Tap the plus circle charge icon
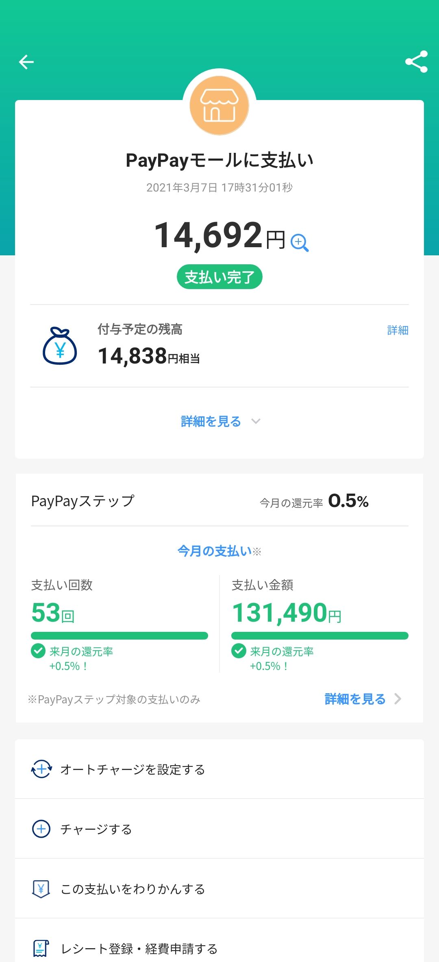Screen dimensions: 439x962 (x=41, y=829)
